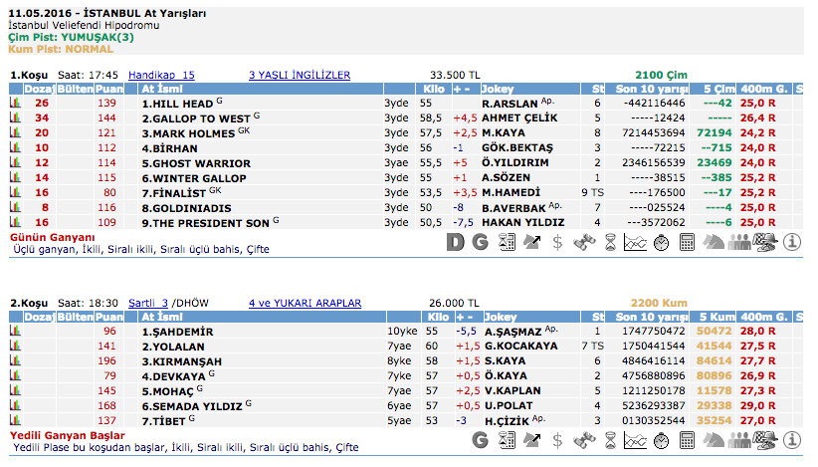818x467 pixels.
Task: Click the D icon in race 1 toolbar
Action: pyautogui.click(x=456, y=241)
